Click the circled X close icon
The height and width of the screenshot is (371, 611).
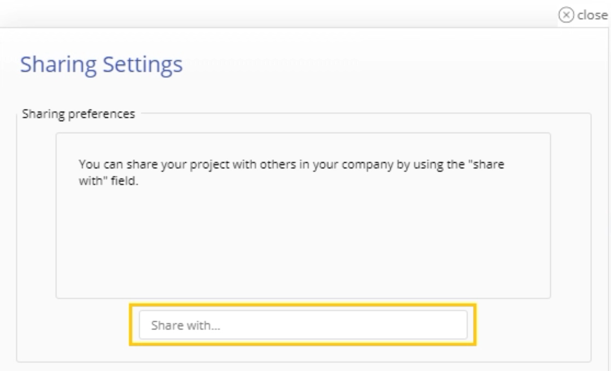(566, 15)
